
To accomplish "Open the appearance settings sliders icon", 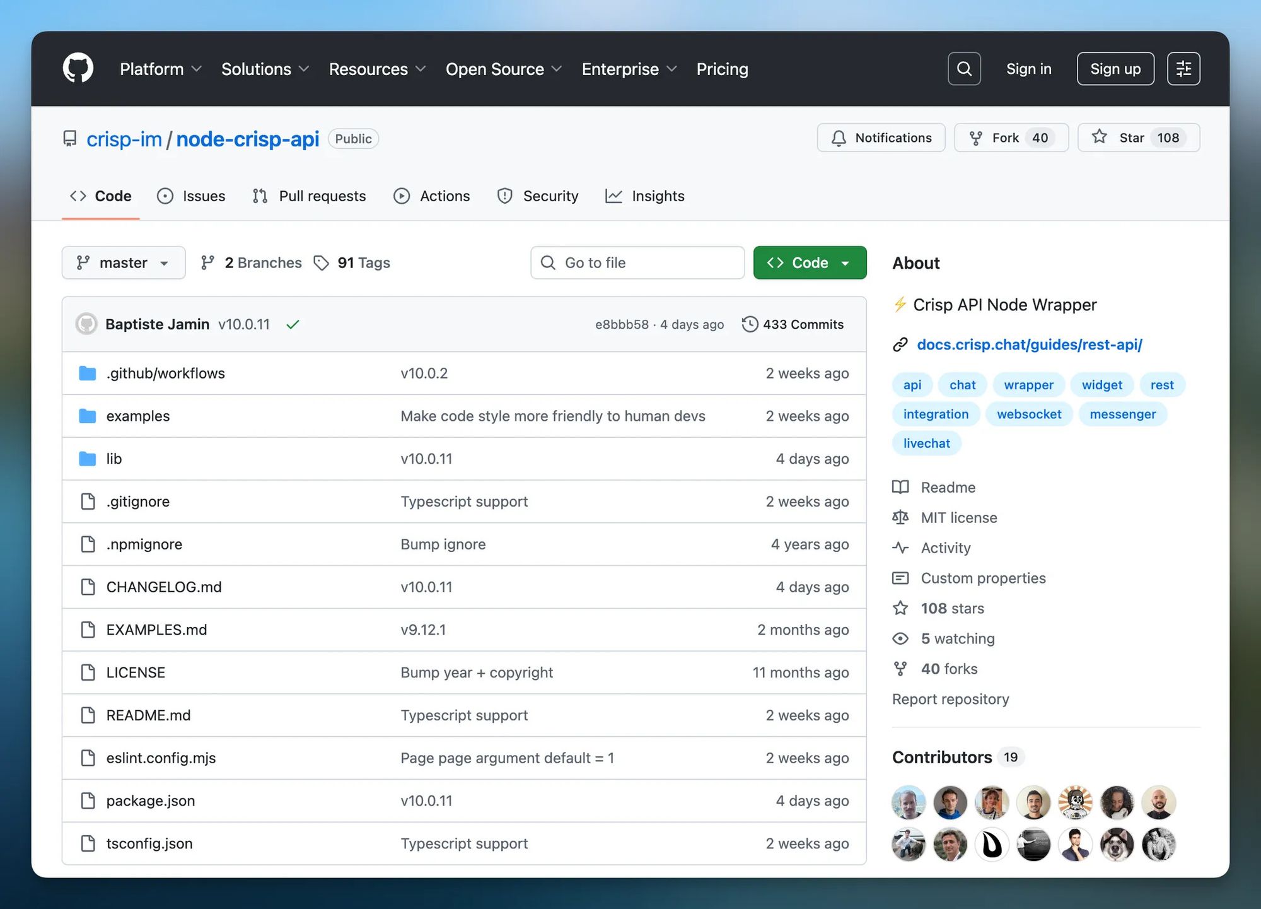I will click(1183, 69).
